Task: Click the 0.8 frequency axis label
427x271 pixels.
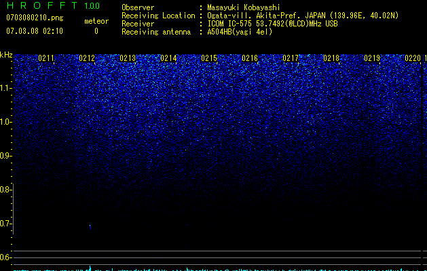Action: tap(5, 190)
